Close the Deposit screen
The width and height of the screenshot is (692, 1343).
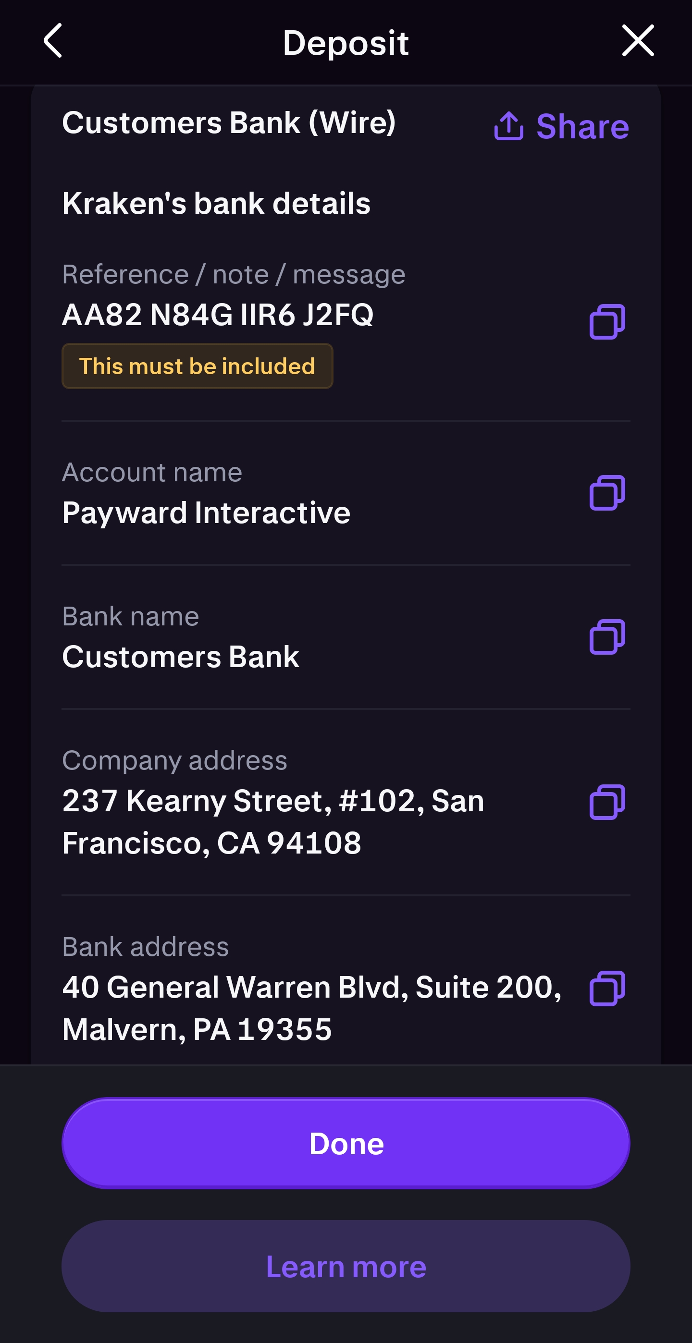pyautogui.click(x=637, y=41)
